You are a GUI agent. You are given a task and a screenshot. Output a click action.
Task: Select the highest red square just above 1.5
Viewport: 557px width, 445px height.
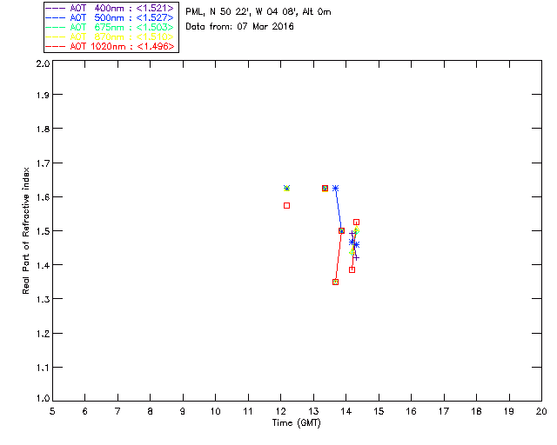click(356, 222)
